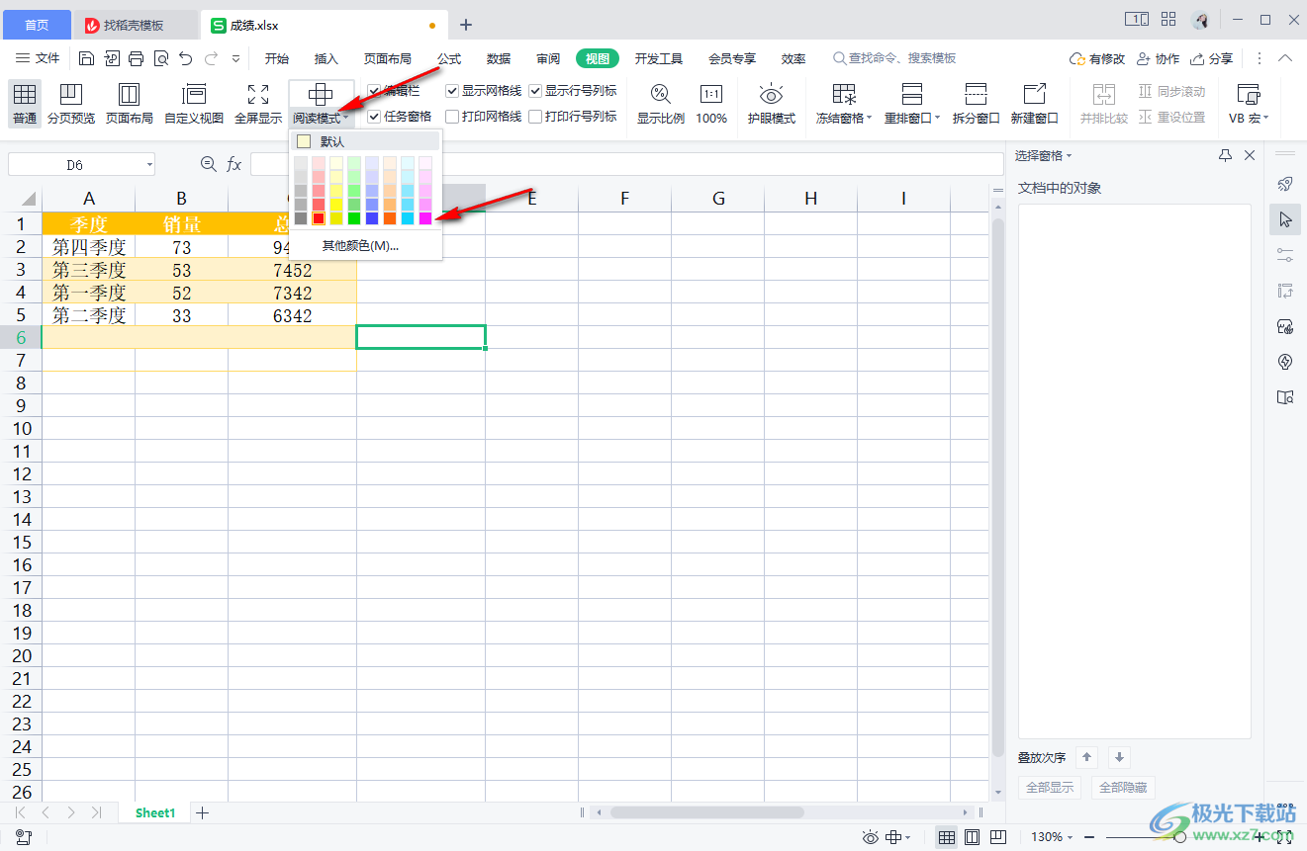Select column F header
The image size is (1307, 851).
(625, 199)
